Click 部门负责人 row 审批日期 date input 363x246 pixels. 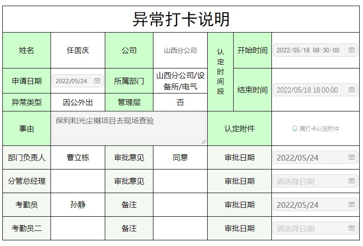click(x=315, y=158)
